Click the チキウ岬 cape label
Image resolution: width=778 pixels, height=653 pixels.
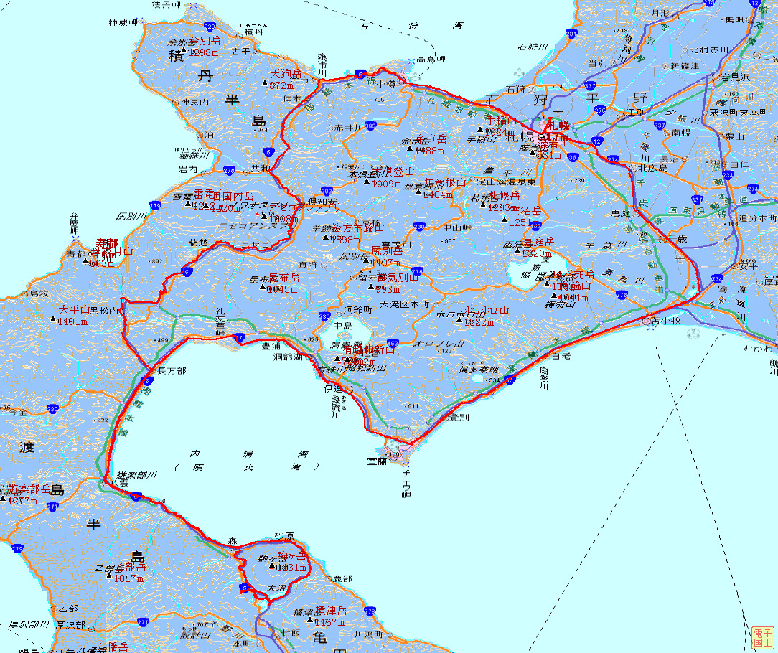point(406,485)
